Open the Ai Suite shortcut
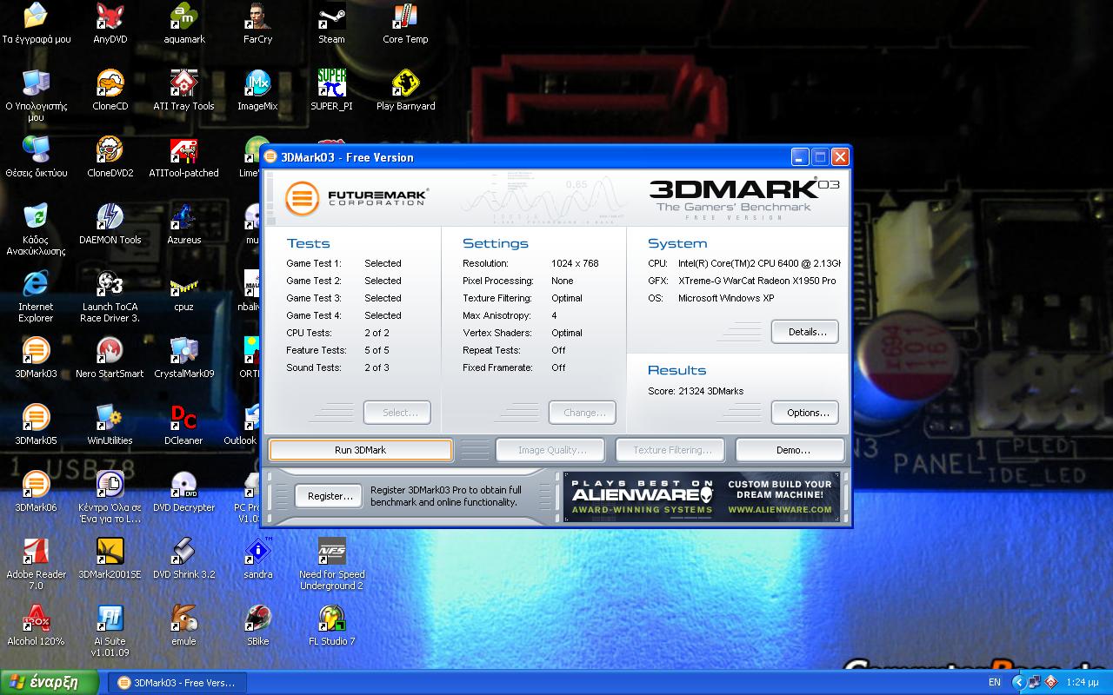Image resolution: width=1113 pixels, height=695 pixels. tap(110, 631)
